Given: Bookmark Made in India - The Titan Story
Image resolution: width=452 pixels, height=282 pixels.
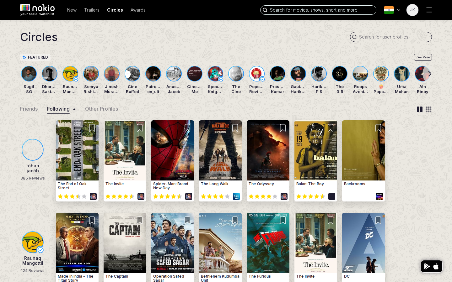Looking at the screenshot, I should 92,220.
